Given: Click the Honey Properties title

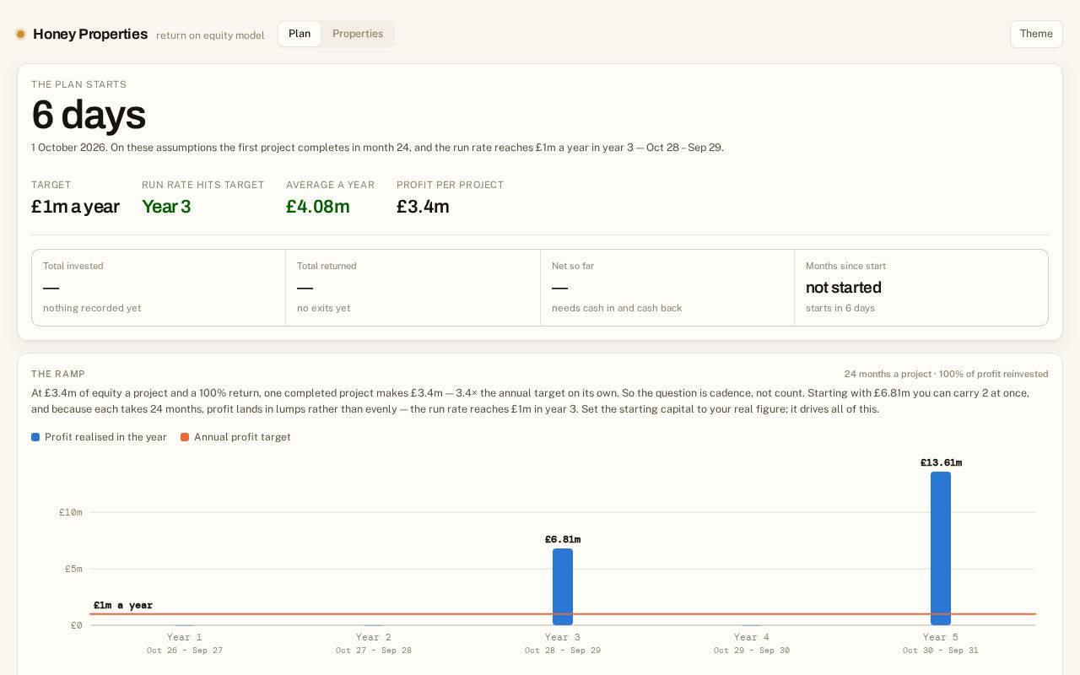Looking at the screenshot, I should (90, 34).
